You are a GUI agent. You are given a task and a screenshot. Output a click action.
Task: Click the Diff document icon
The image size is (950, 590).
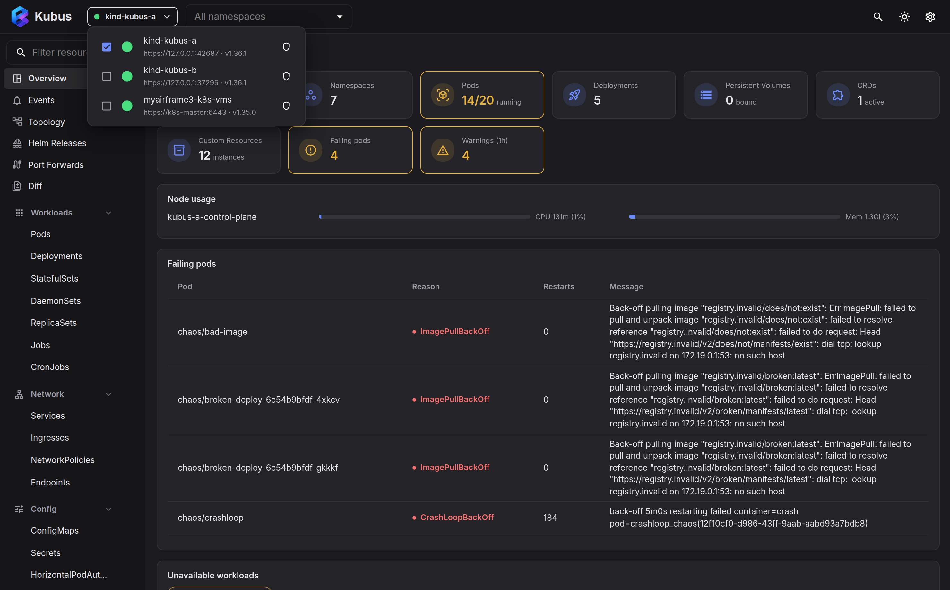tap(17, 186)
